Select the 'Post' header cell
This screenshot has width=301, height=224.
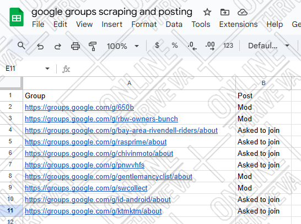tap(264, 96)
